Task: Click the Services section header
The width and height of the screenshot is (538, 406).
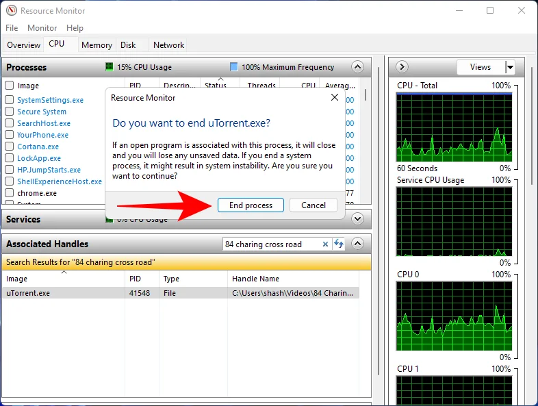Action: pos(187,219)
